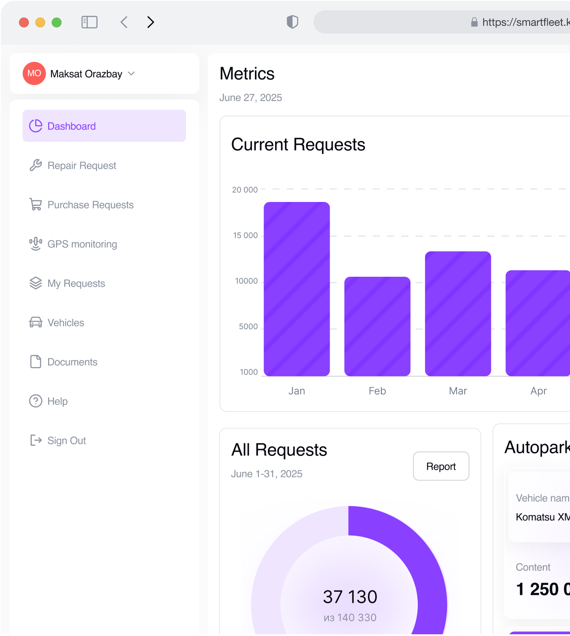Click the 15 000 axis label
Screen dimensions: 570x636
[x=245, y=235]
